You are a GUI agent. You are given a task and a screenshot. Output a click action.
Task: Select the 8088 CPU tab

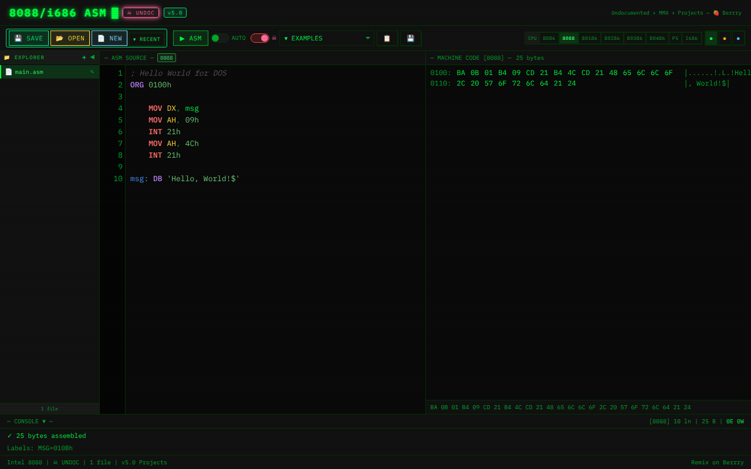click(x=569, y=38)
